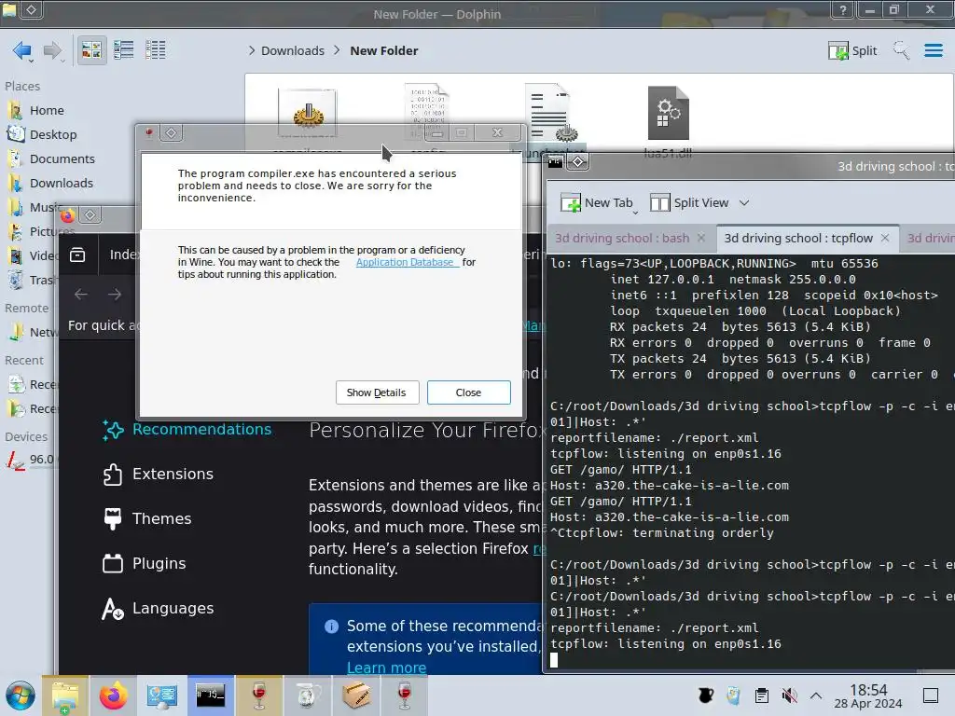The height and width of the screenshot is (716, 955).
Task: Switch Dolphin to Compact view mode
Action: (124, 50)
